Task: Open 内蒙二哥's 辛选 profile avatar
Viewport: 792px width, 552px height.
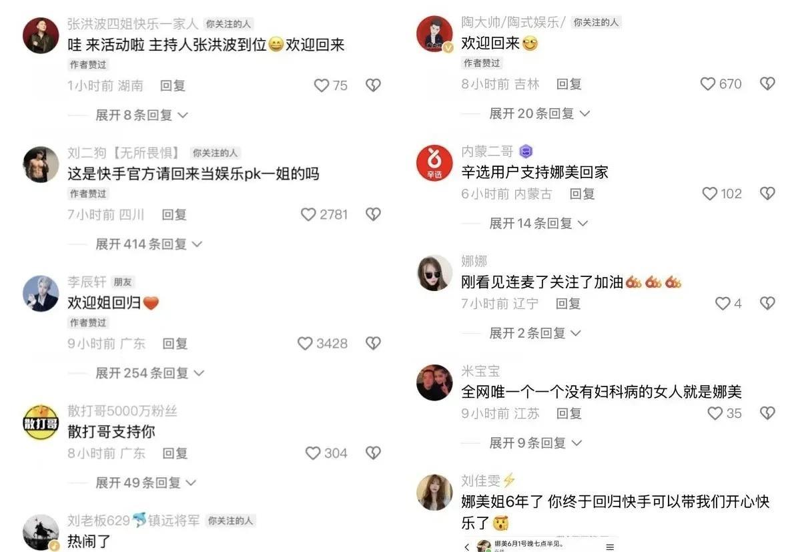Action: point(434,163)
